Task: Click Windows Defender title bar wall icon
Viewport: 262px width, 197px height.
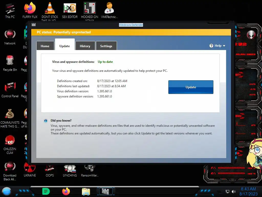Action: 34,25
